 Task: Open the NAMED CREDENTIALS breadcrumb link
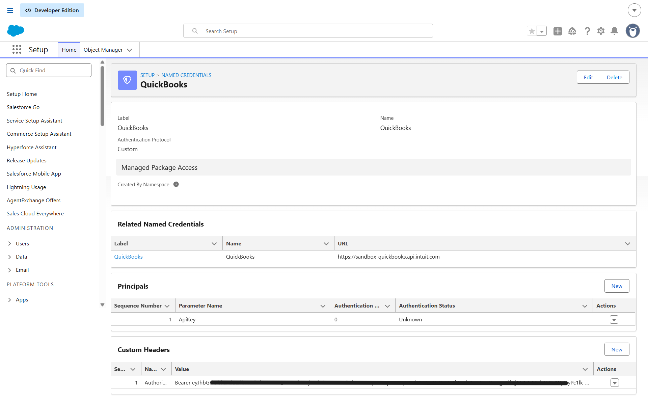coord(186,75)
